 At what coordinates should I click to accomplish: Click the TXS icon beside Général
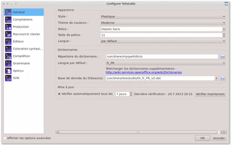pyautogui.click(x=8, y=12)
